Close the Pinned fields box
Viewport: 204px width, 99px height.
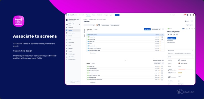(x=193, y=51)
